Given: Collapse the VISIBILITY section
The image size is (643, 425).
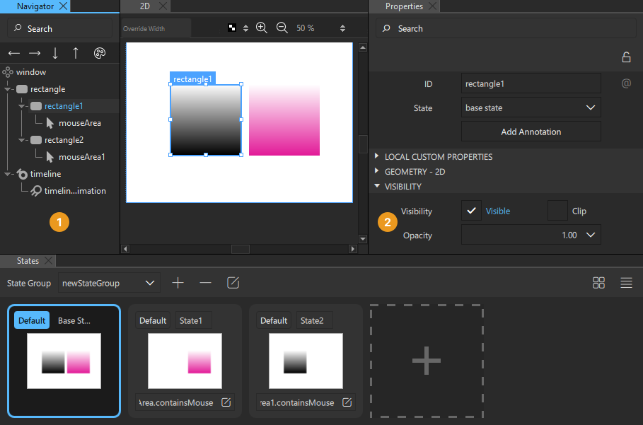Looking at the screenshot, I should pyautogui.click(x=376, y=186).
